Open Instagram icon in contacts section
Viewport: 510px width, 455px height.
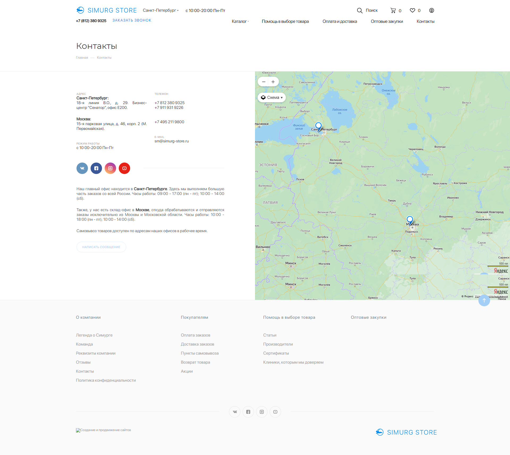point(110,168)
